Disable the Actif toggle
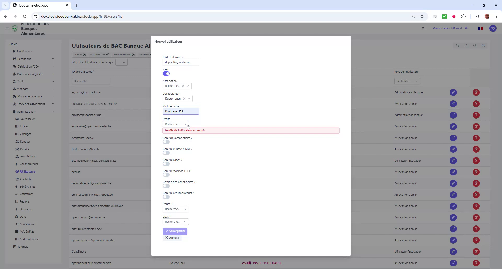502x269 pixels. point(166,74)
